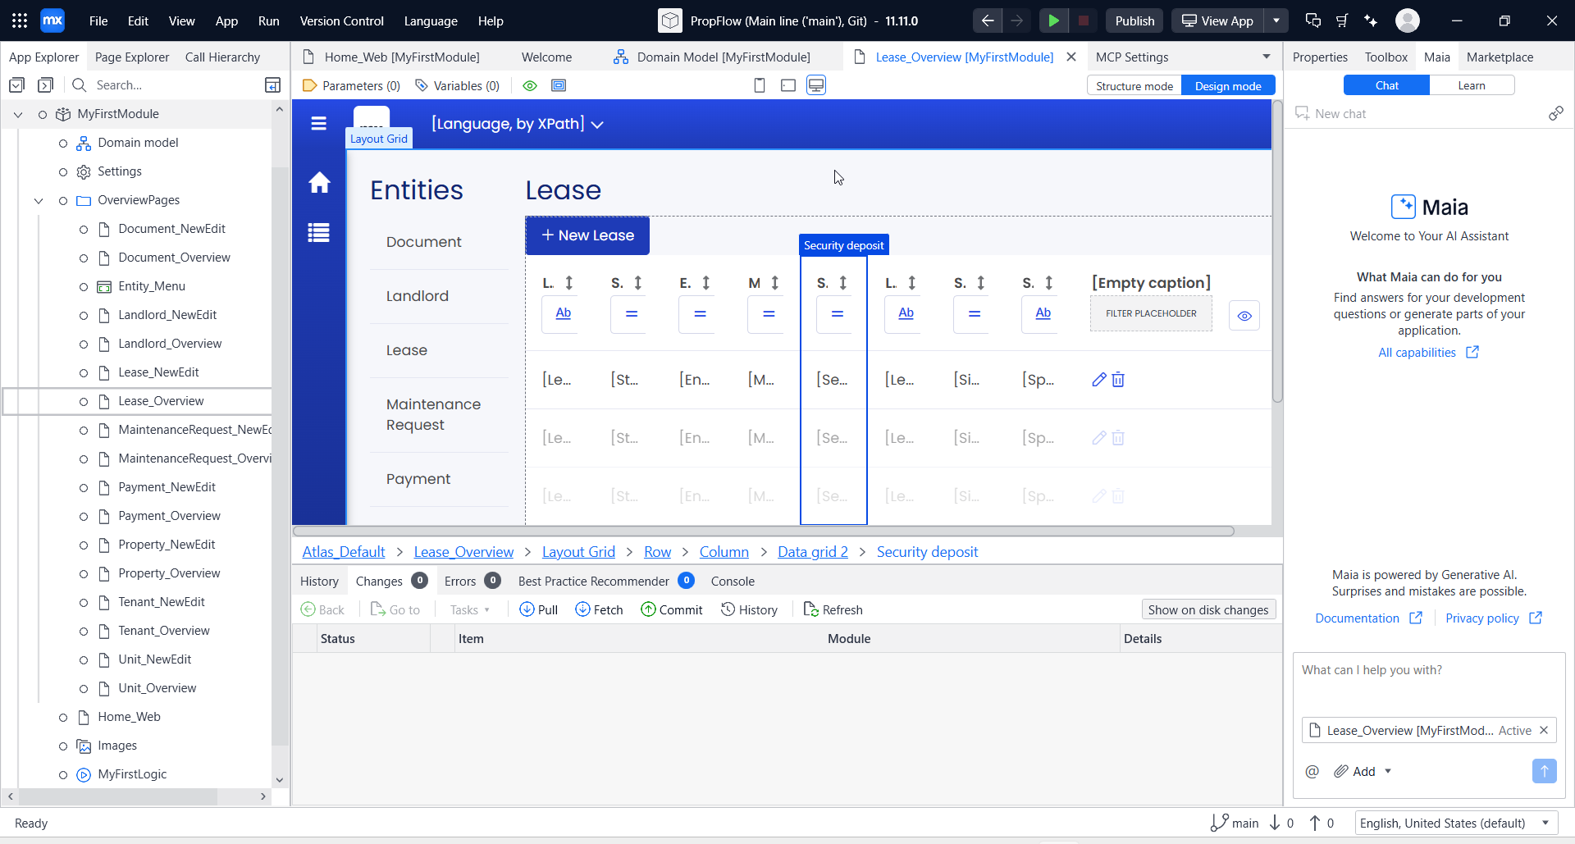Click the canvas horizontal scrollbar
The width and height of the screenshot is (1575, 844).
coord(764,531)
